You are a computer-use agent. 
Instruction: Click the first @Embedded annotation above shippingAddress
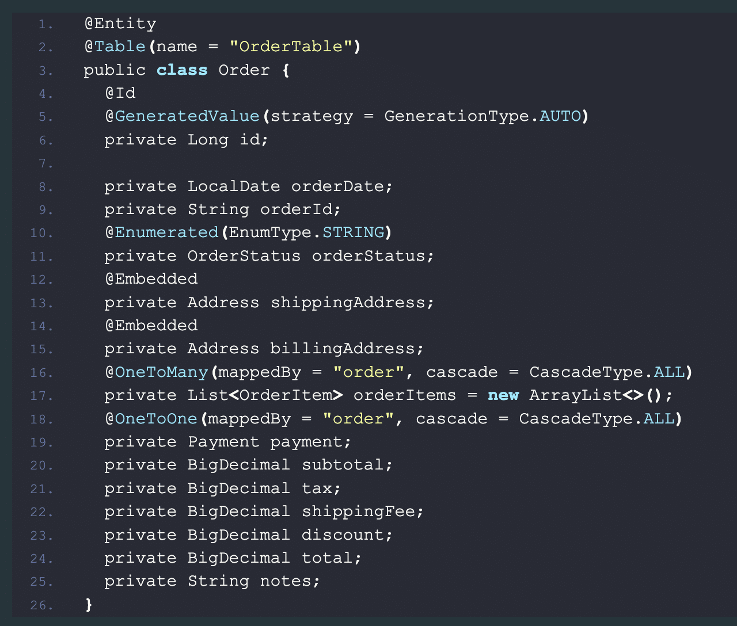tap(151, 279)
